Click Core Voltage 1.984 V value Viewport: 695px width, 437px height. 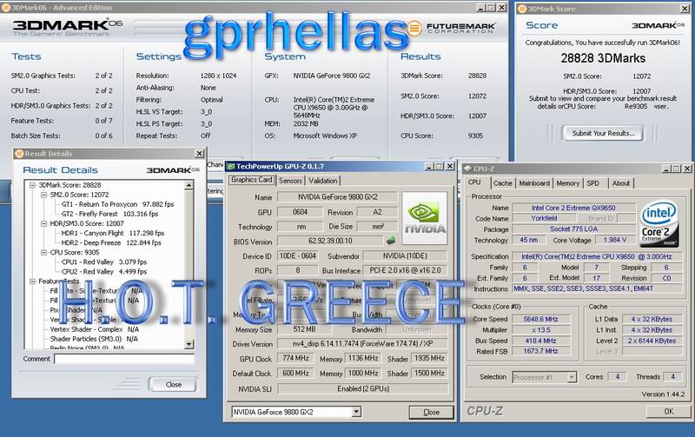(x=615, y=240)
